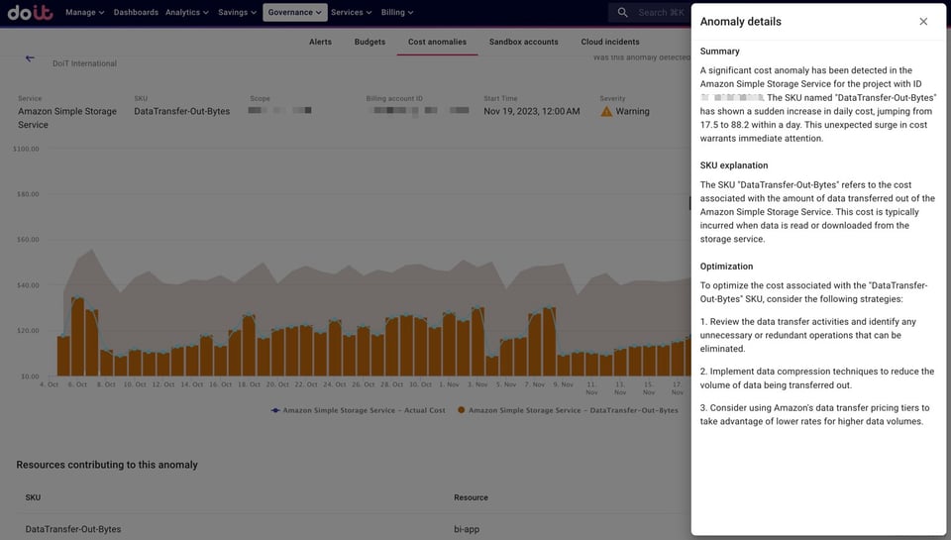Click the DataTransfer-Out-Bytes SKU value
Viewport: 951px width, 540px height.
click(182, 112)
